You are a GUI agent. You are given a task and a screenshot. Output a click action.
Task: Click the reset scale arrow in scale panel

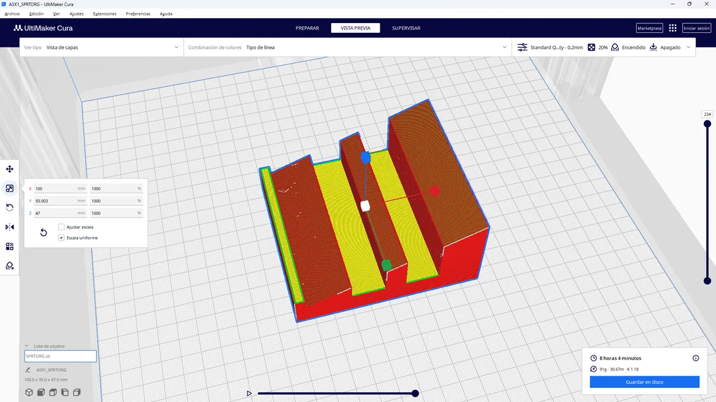coord(43,232)
